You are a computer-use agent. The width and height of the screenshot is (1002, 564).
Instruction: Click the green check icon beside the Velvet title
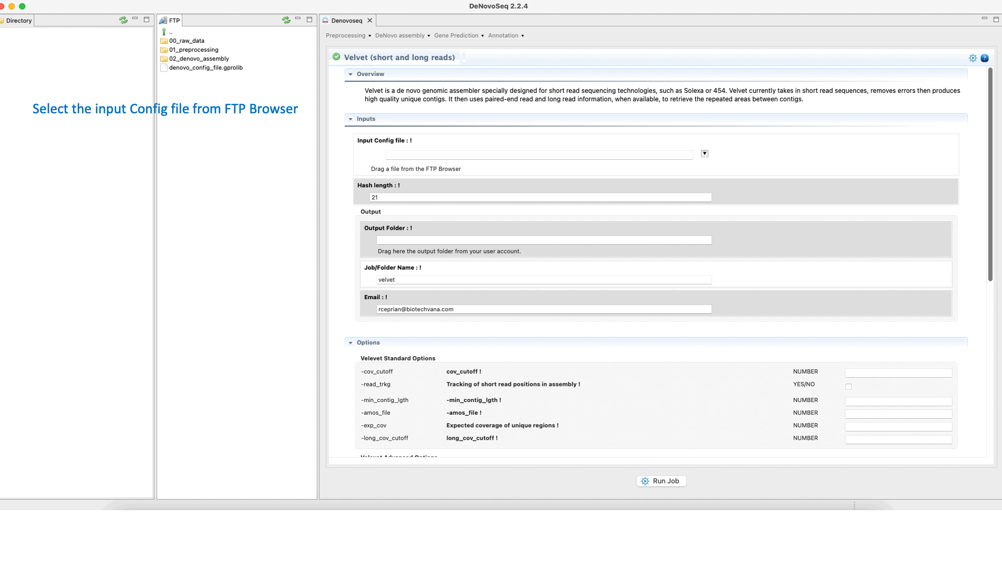(337, 57)
